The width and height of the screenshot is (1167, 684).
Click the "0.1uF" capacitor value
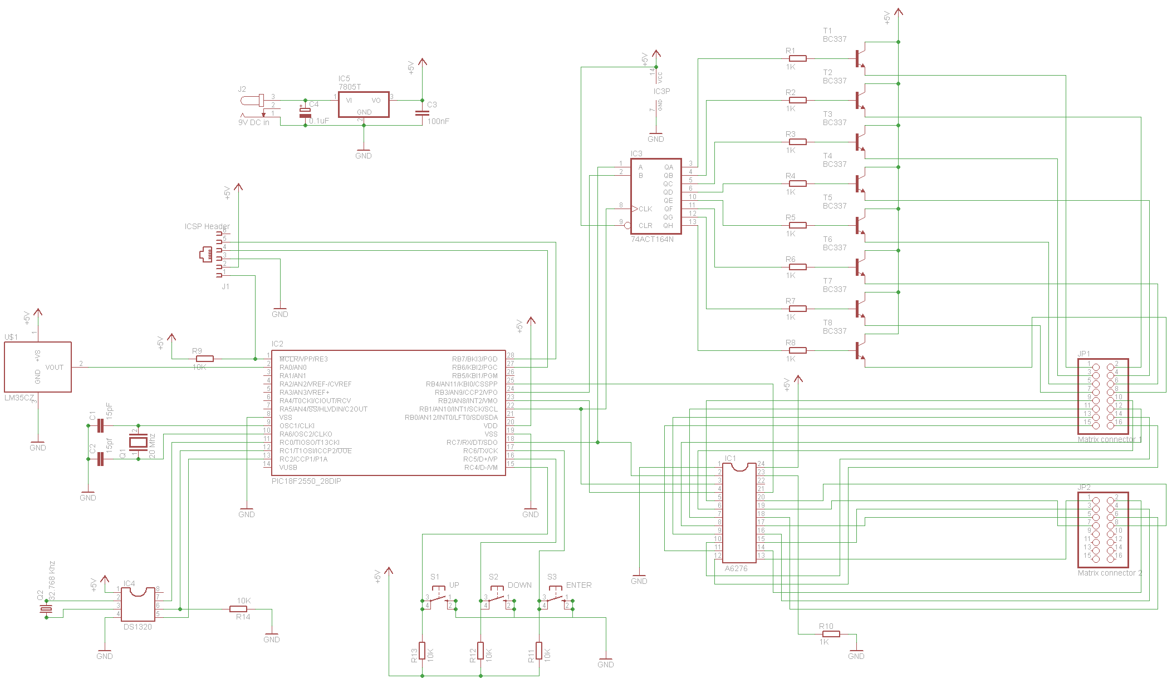(x=319, y=121)
